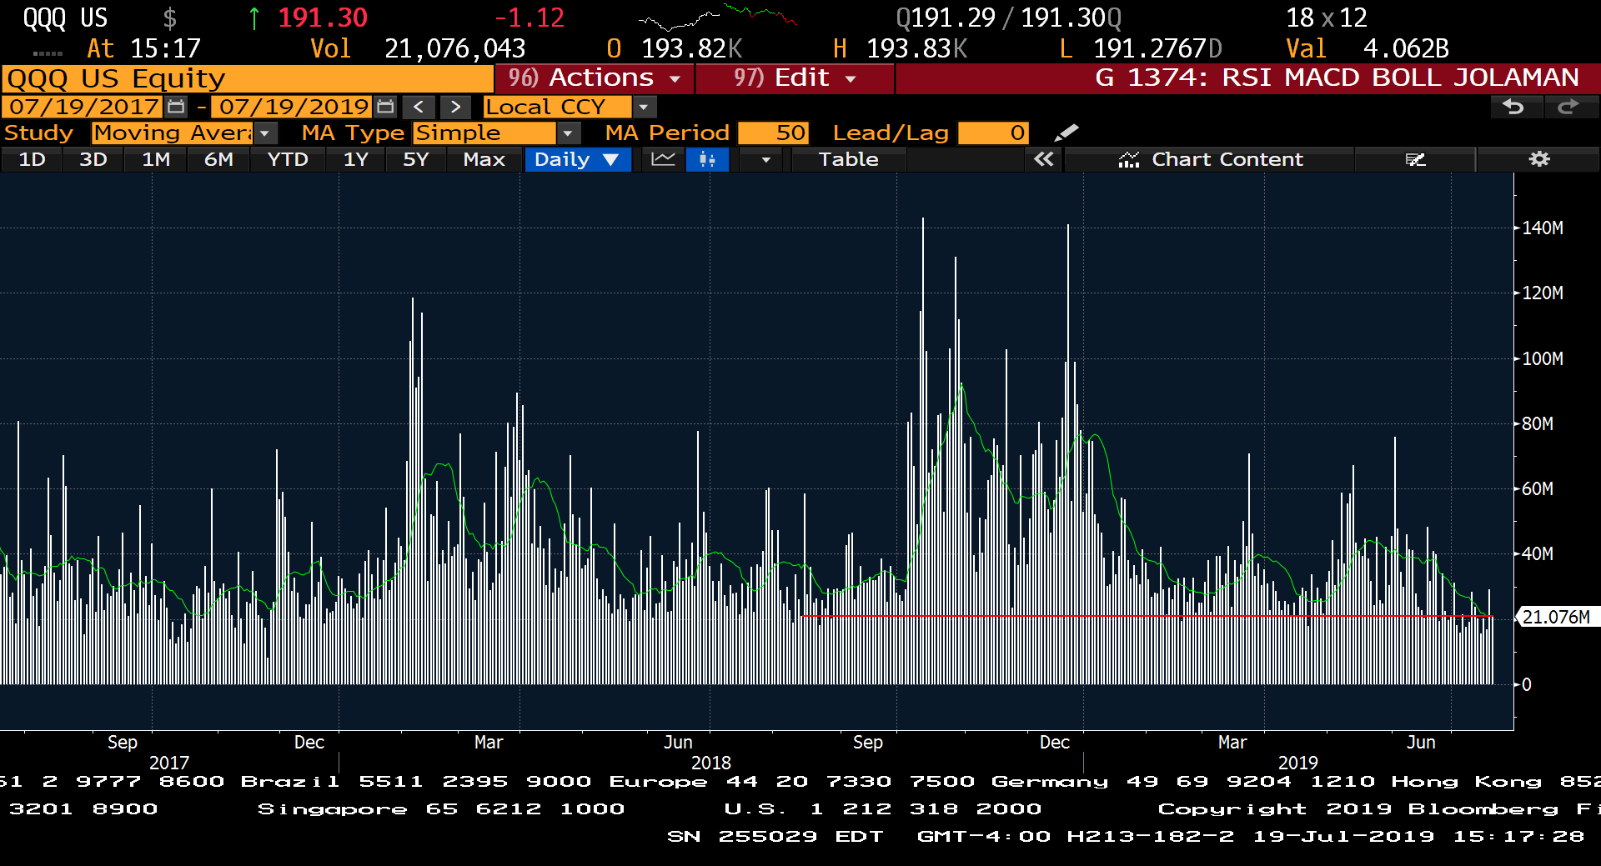This screenshot has width=1601, height=866.
Task: Select the 1Y range tab
Action: [x=356, y=159]
